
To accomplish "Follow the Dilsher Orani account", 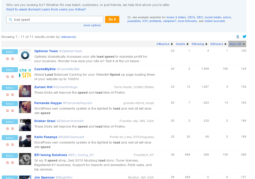I will (10, 122).
